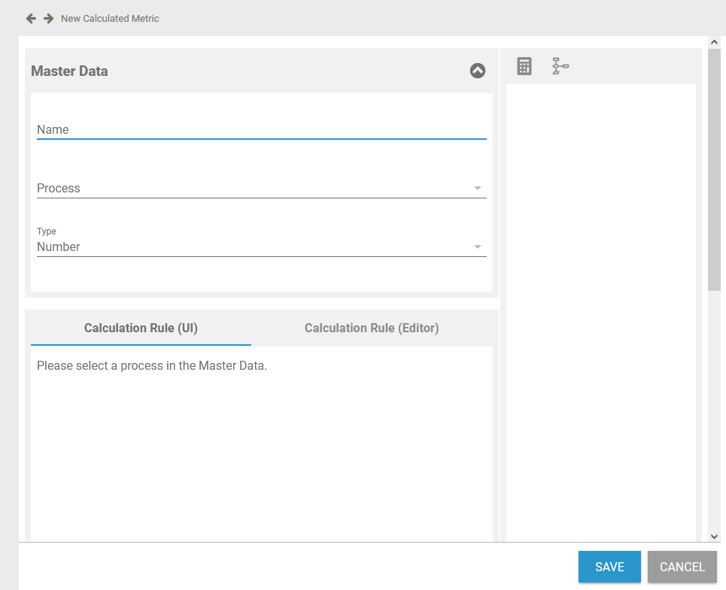The width and height of the screenshot is (726, 590).
Task: Click the Type field label
Action: (x=47, y=231)
